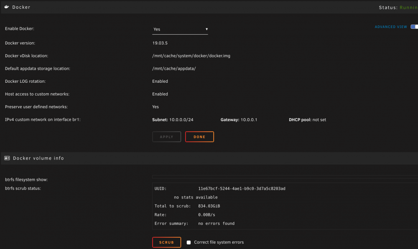Click the Gateway 10.0.0.1 value
Image resolution: width=418 pixels, height=249 pixels.
[x=249, y=120]
